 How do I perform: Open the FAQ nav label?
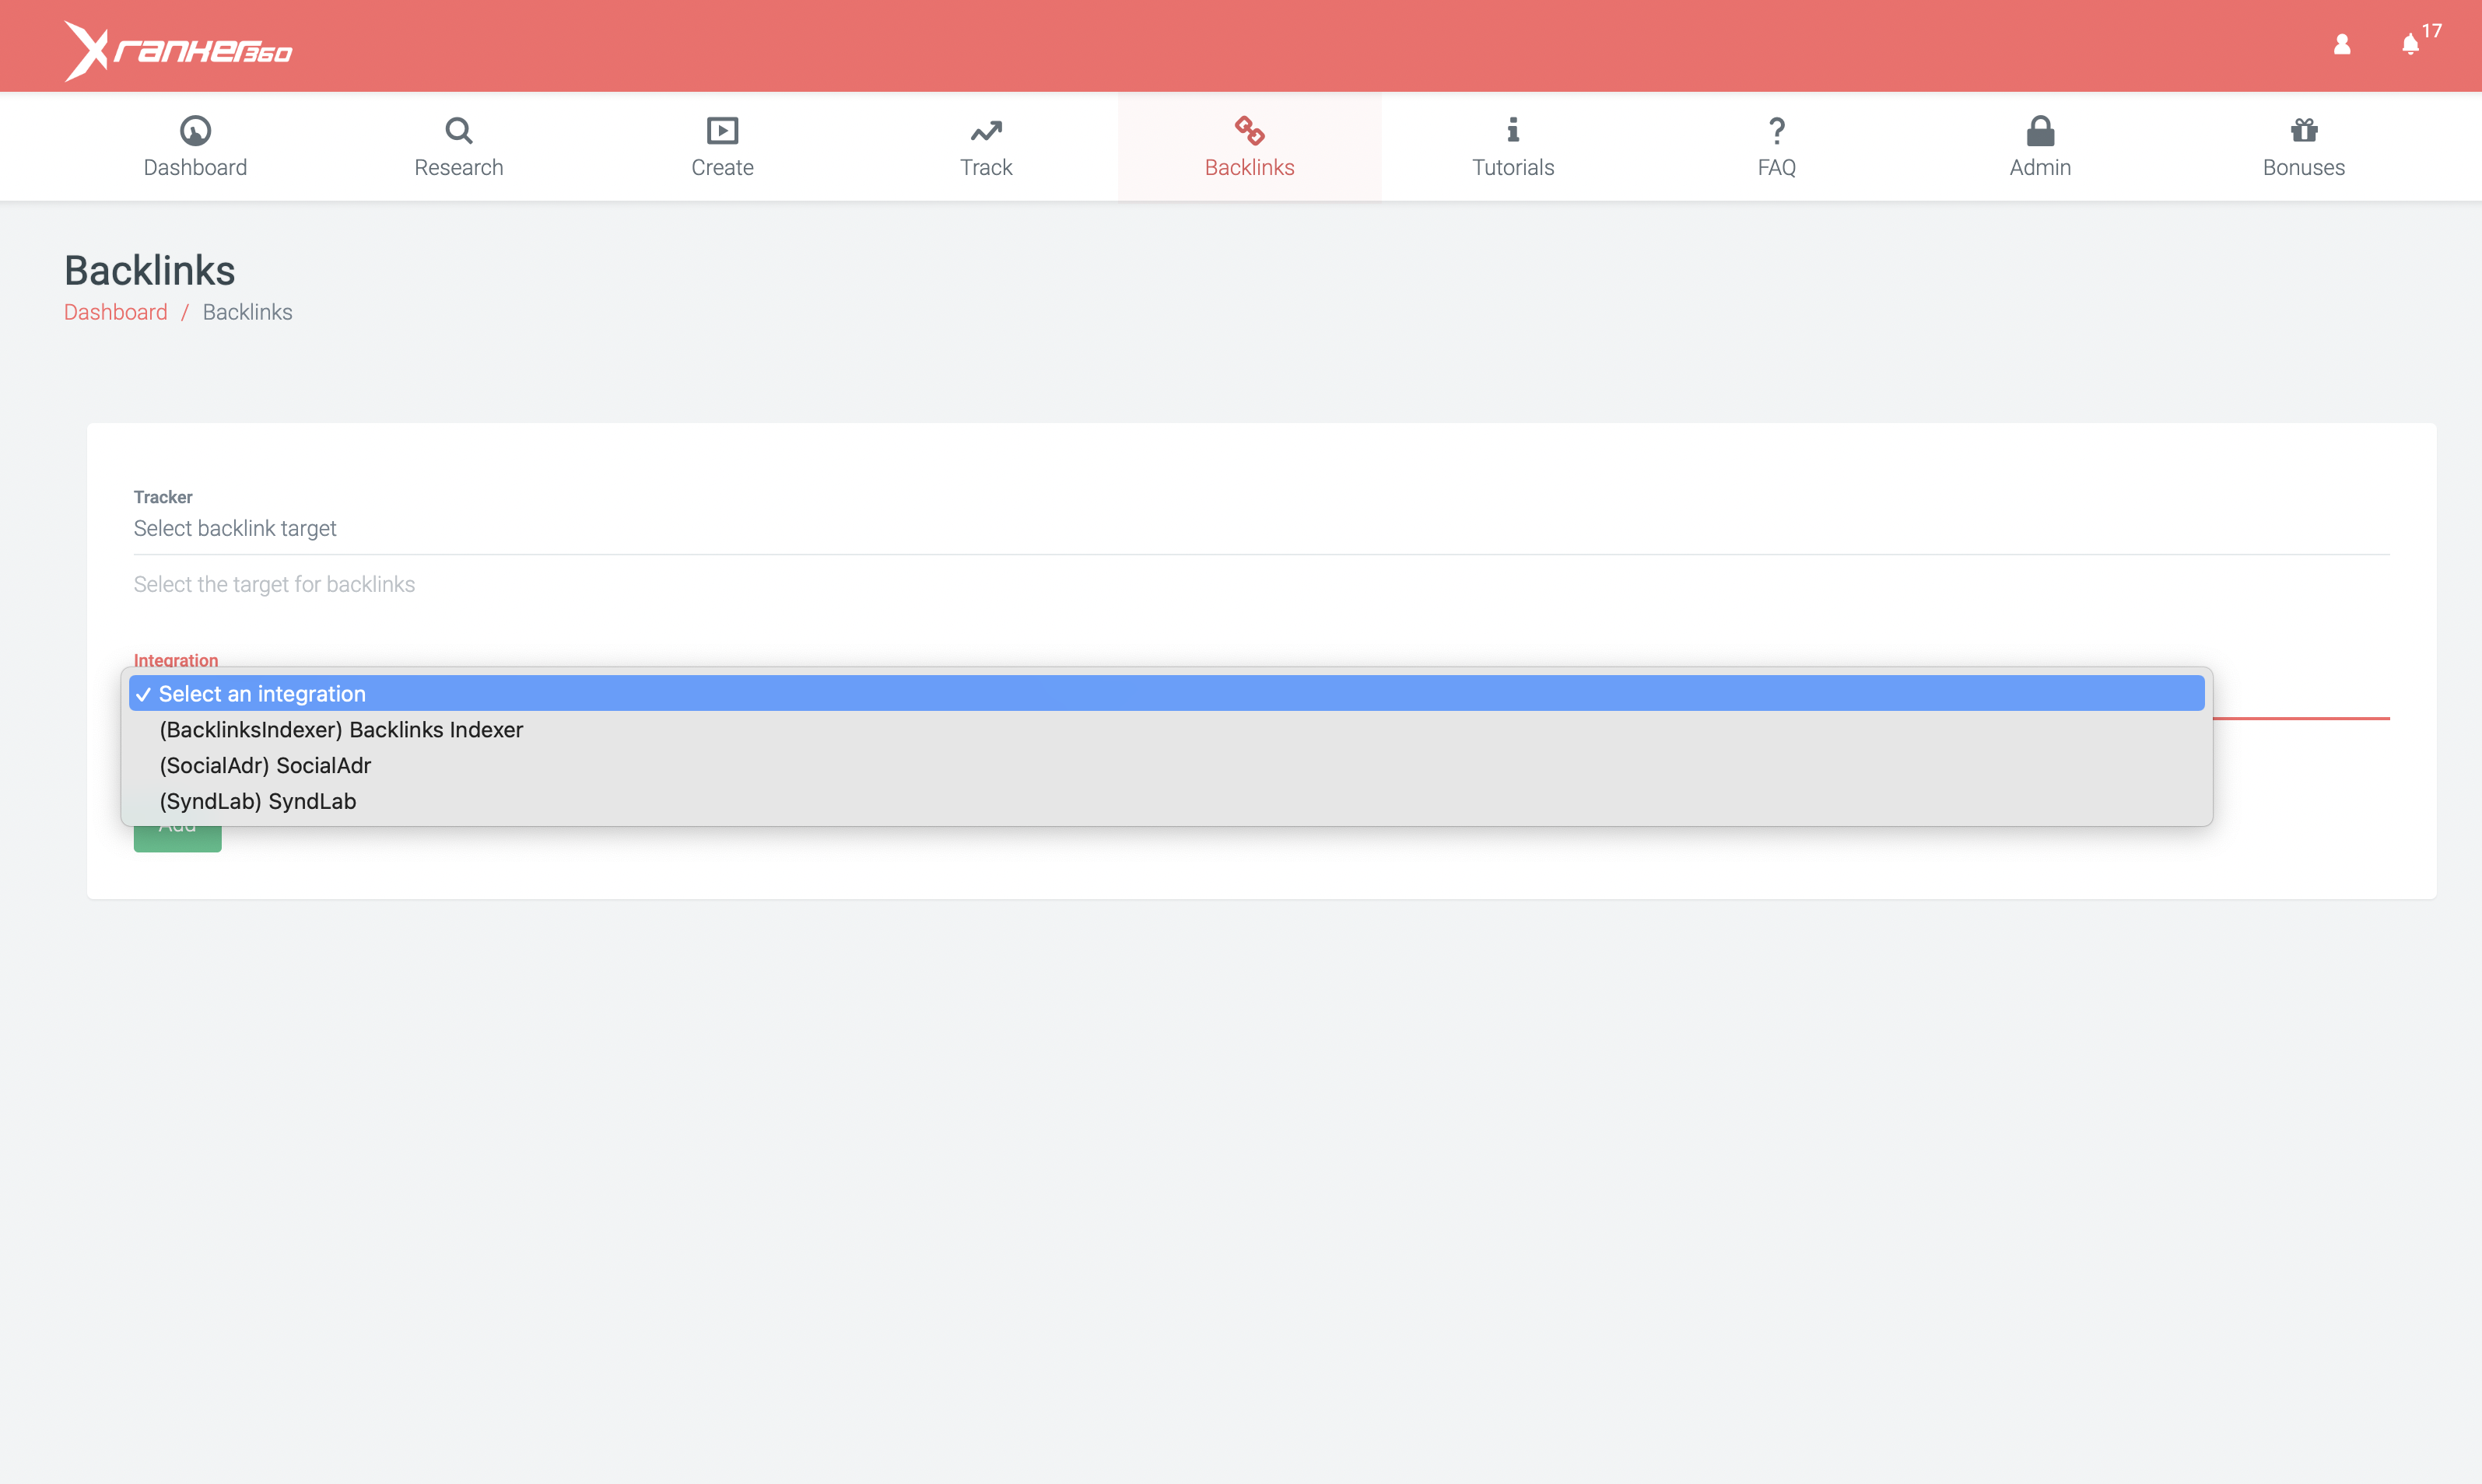tap(1777, 167)
